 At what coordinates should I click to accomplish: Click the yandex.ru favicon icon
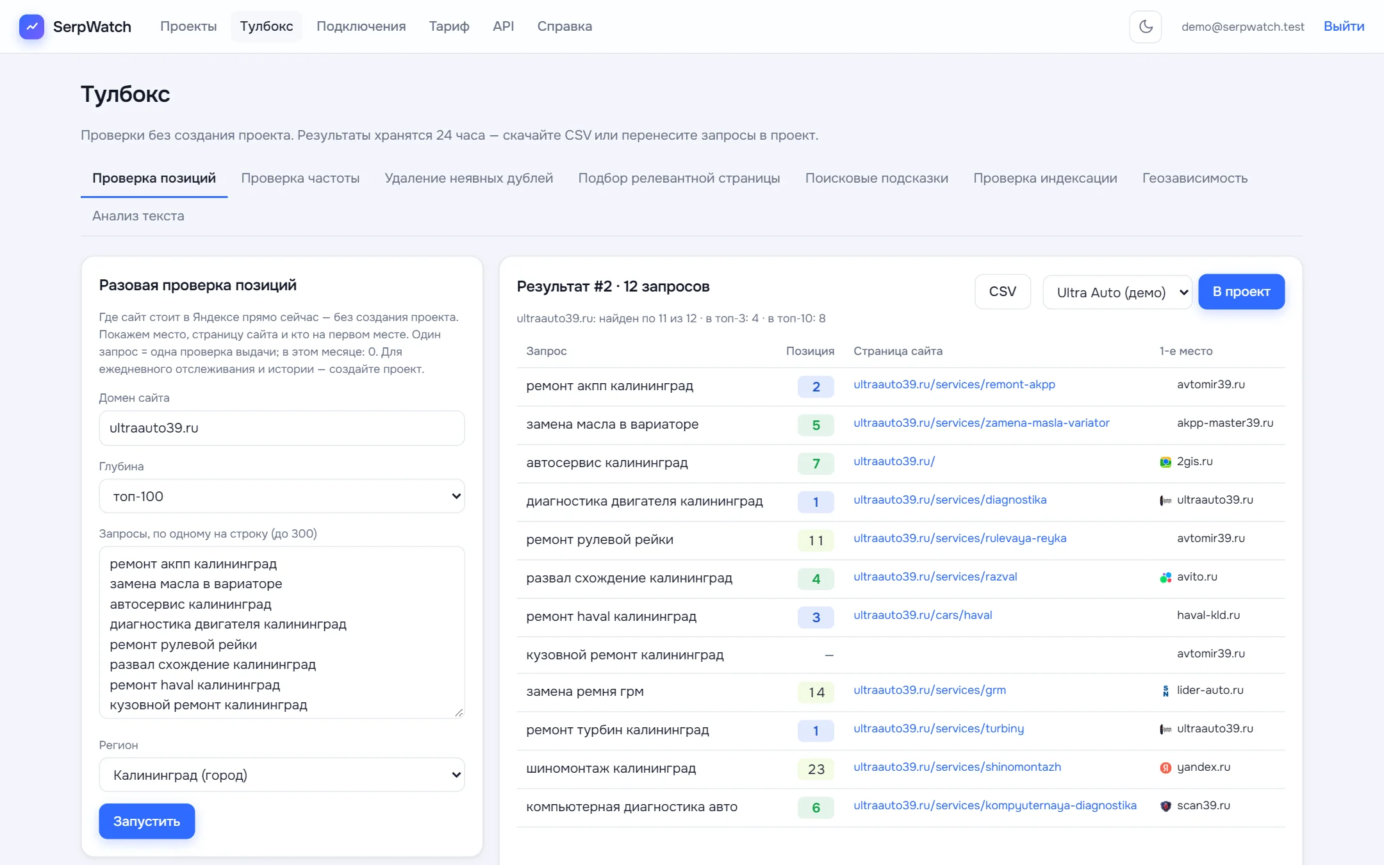(1166, 768)
